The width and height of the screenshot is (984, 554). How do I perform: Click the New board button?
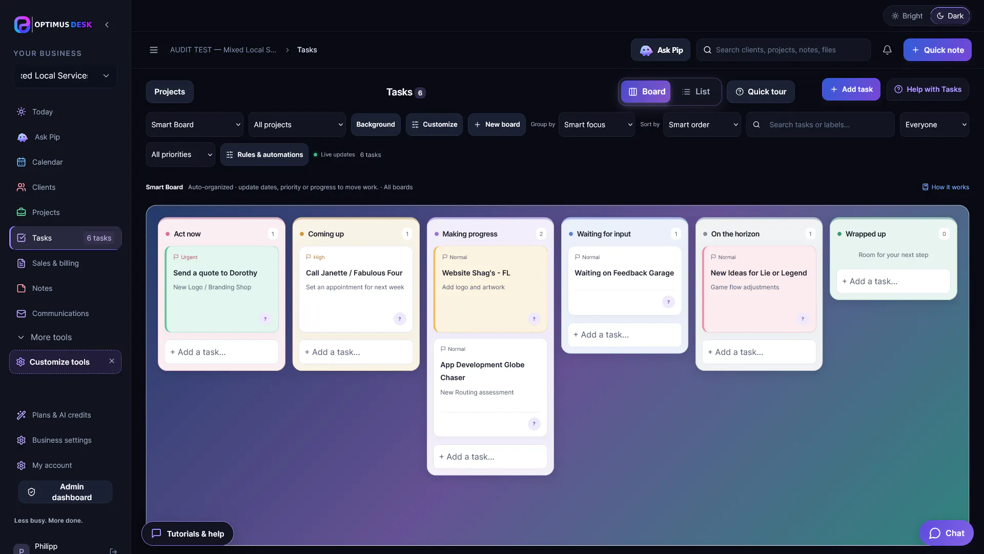tap(497, 125)
